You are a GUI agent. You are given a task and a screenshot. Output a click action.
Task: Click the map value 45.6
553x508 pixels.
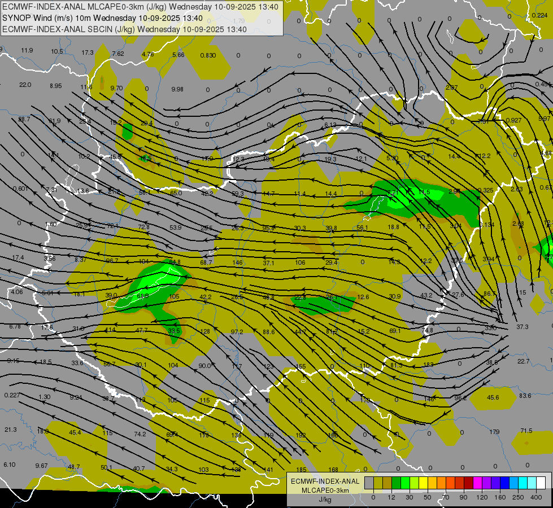493,397
